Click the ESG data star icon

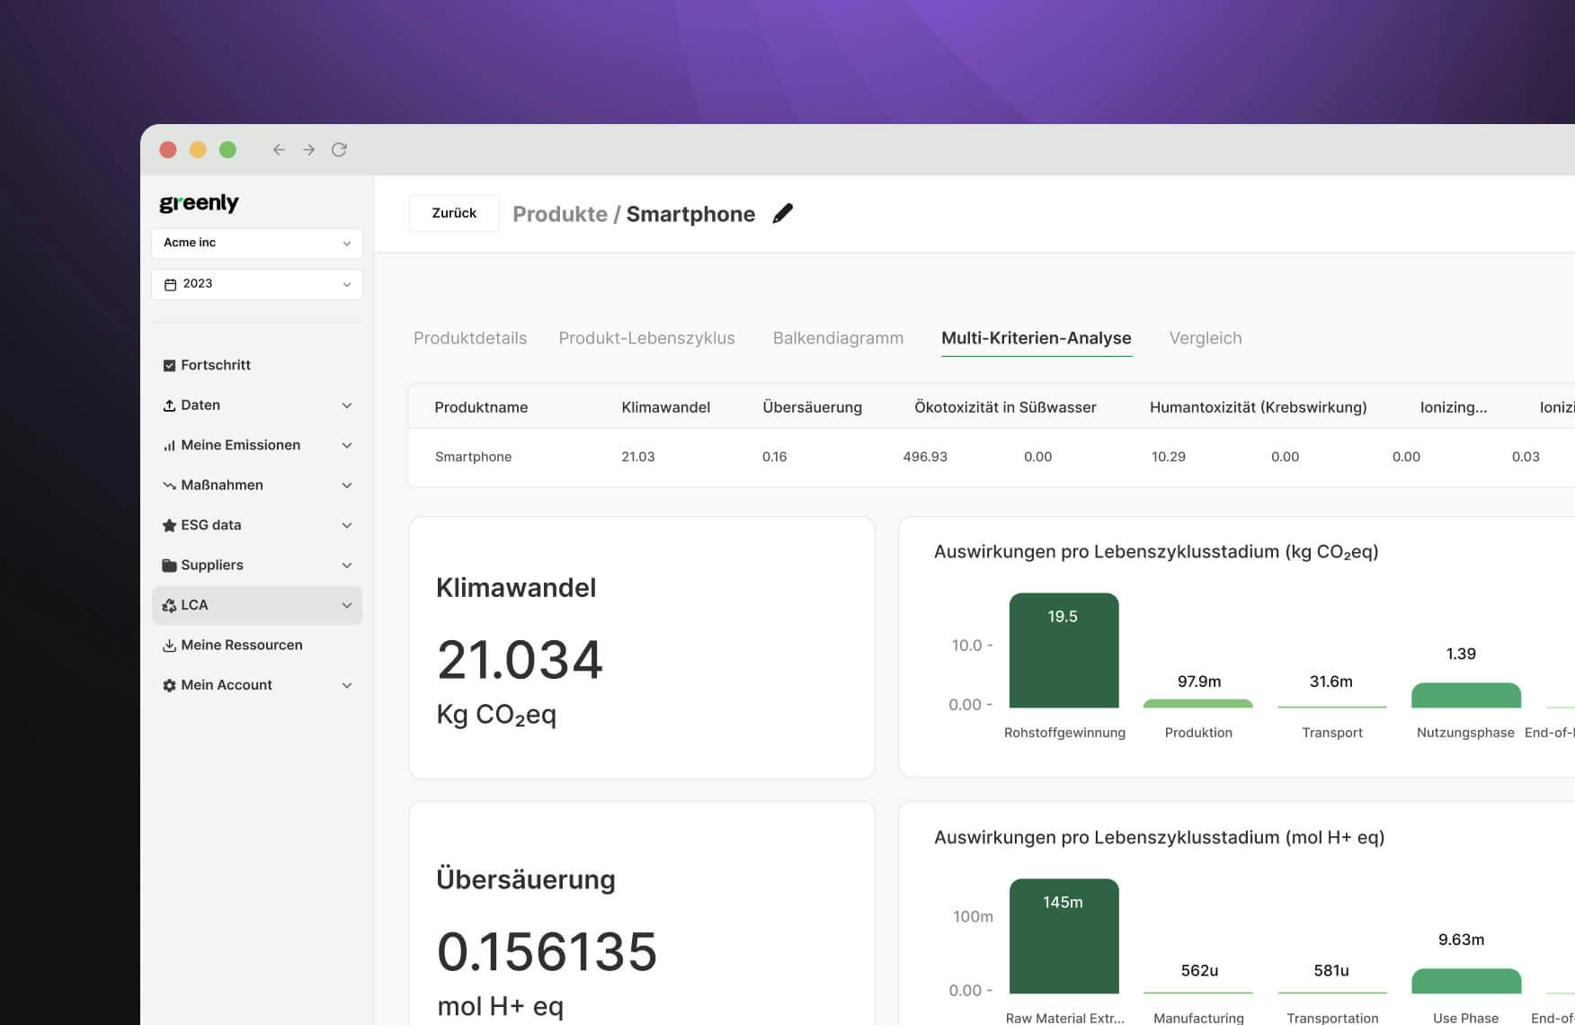[x=169, y=525]
